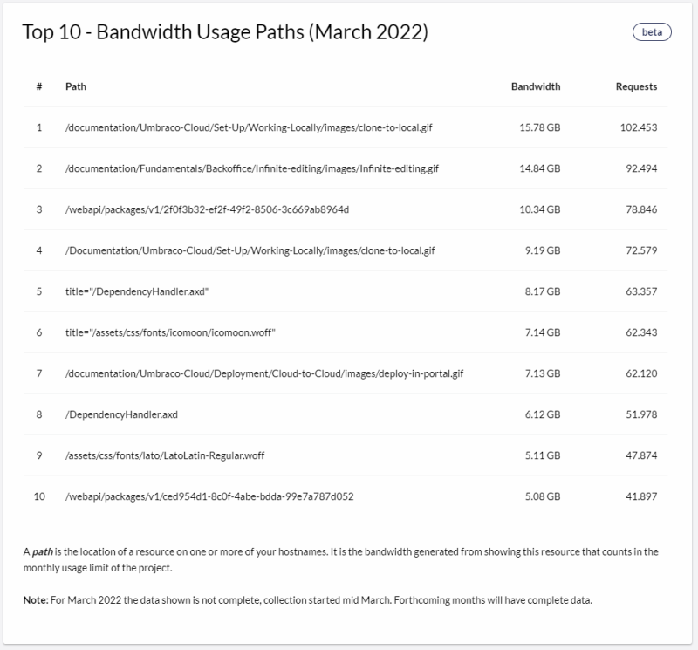Click the Path column header

click(x=75, y=86)
